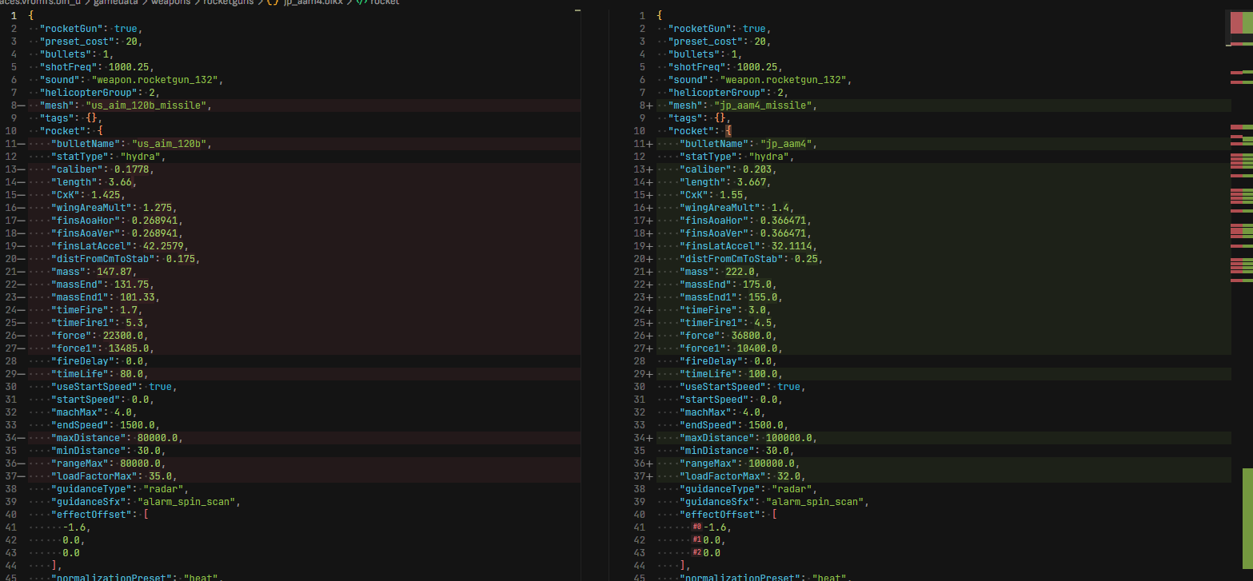Click "alarm_spin_scan" guidanceSfx value in right pane
The image size is (1253, 581).
click(816, 502)
